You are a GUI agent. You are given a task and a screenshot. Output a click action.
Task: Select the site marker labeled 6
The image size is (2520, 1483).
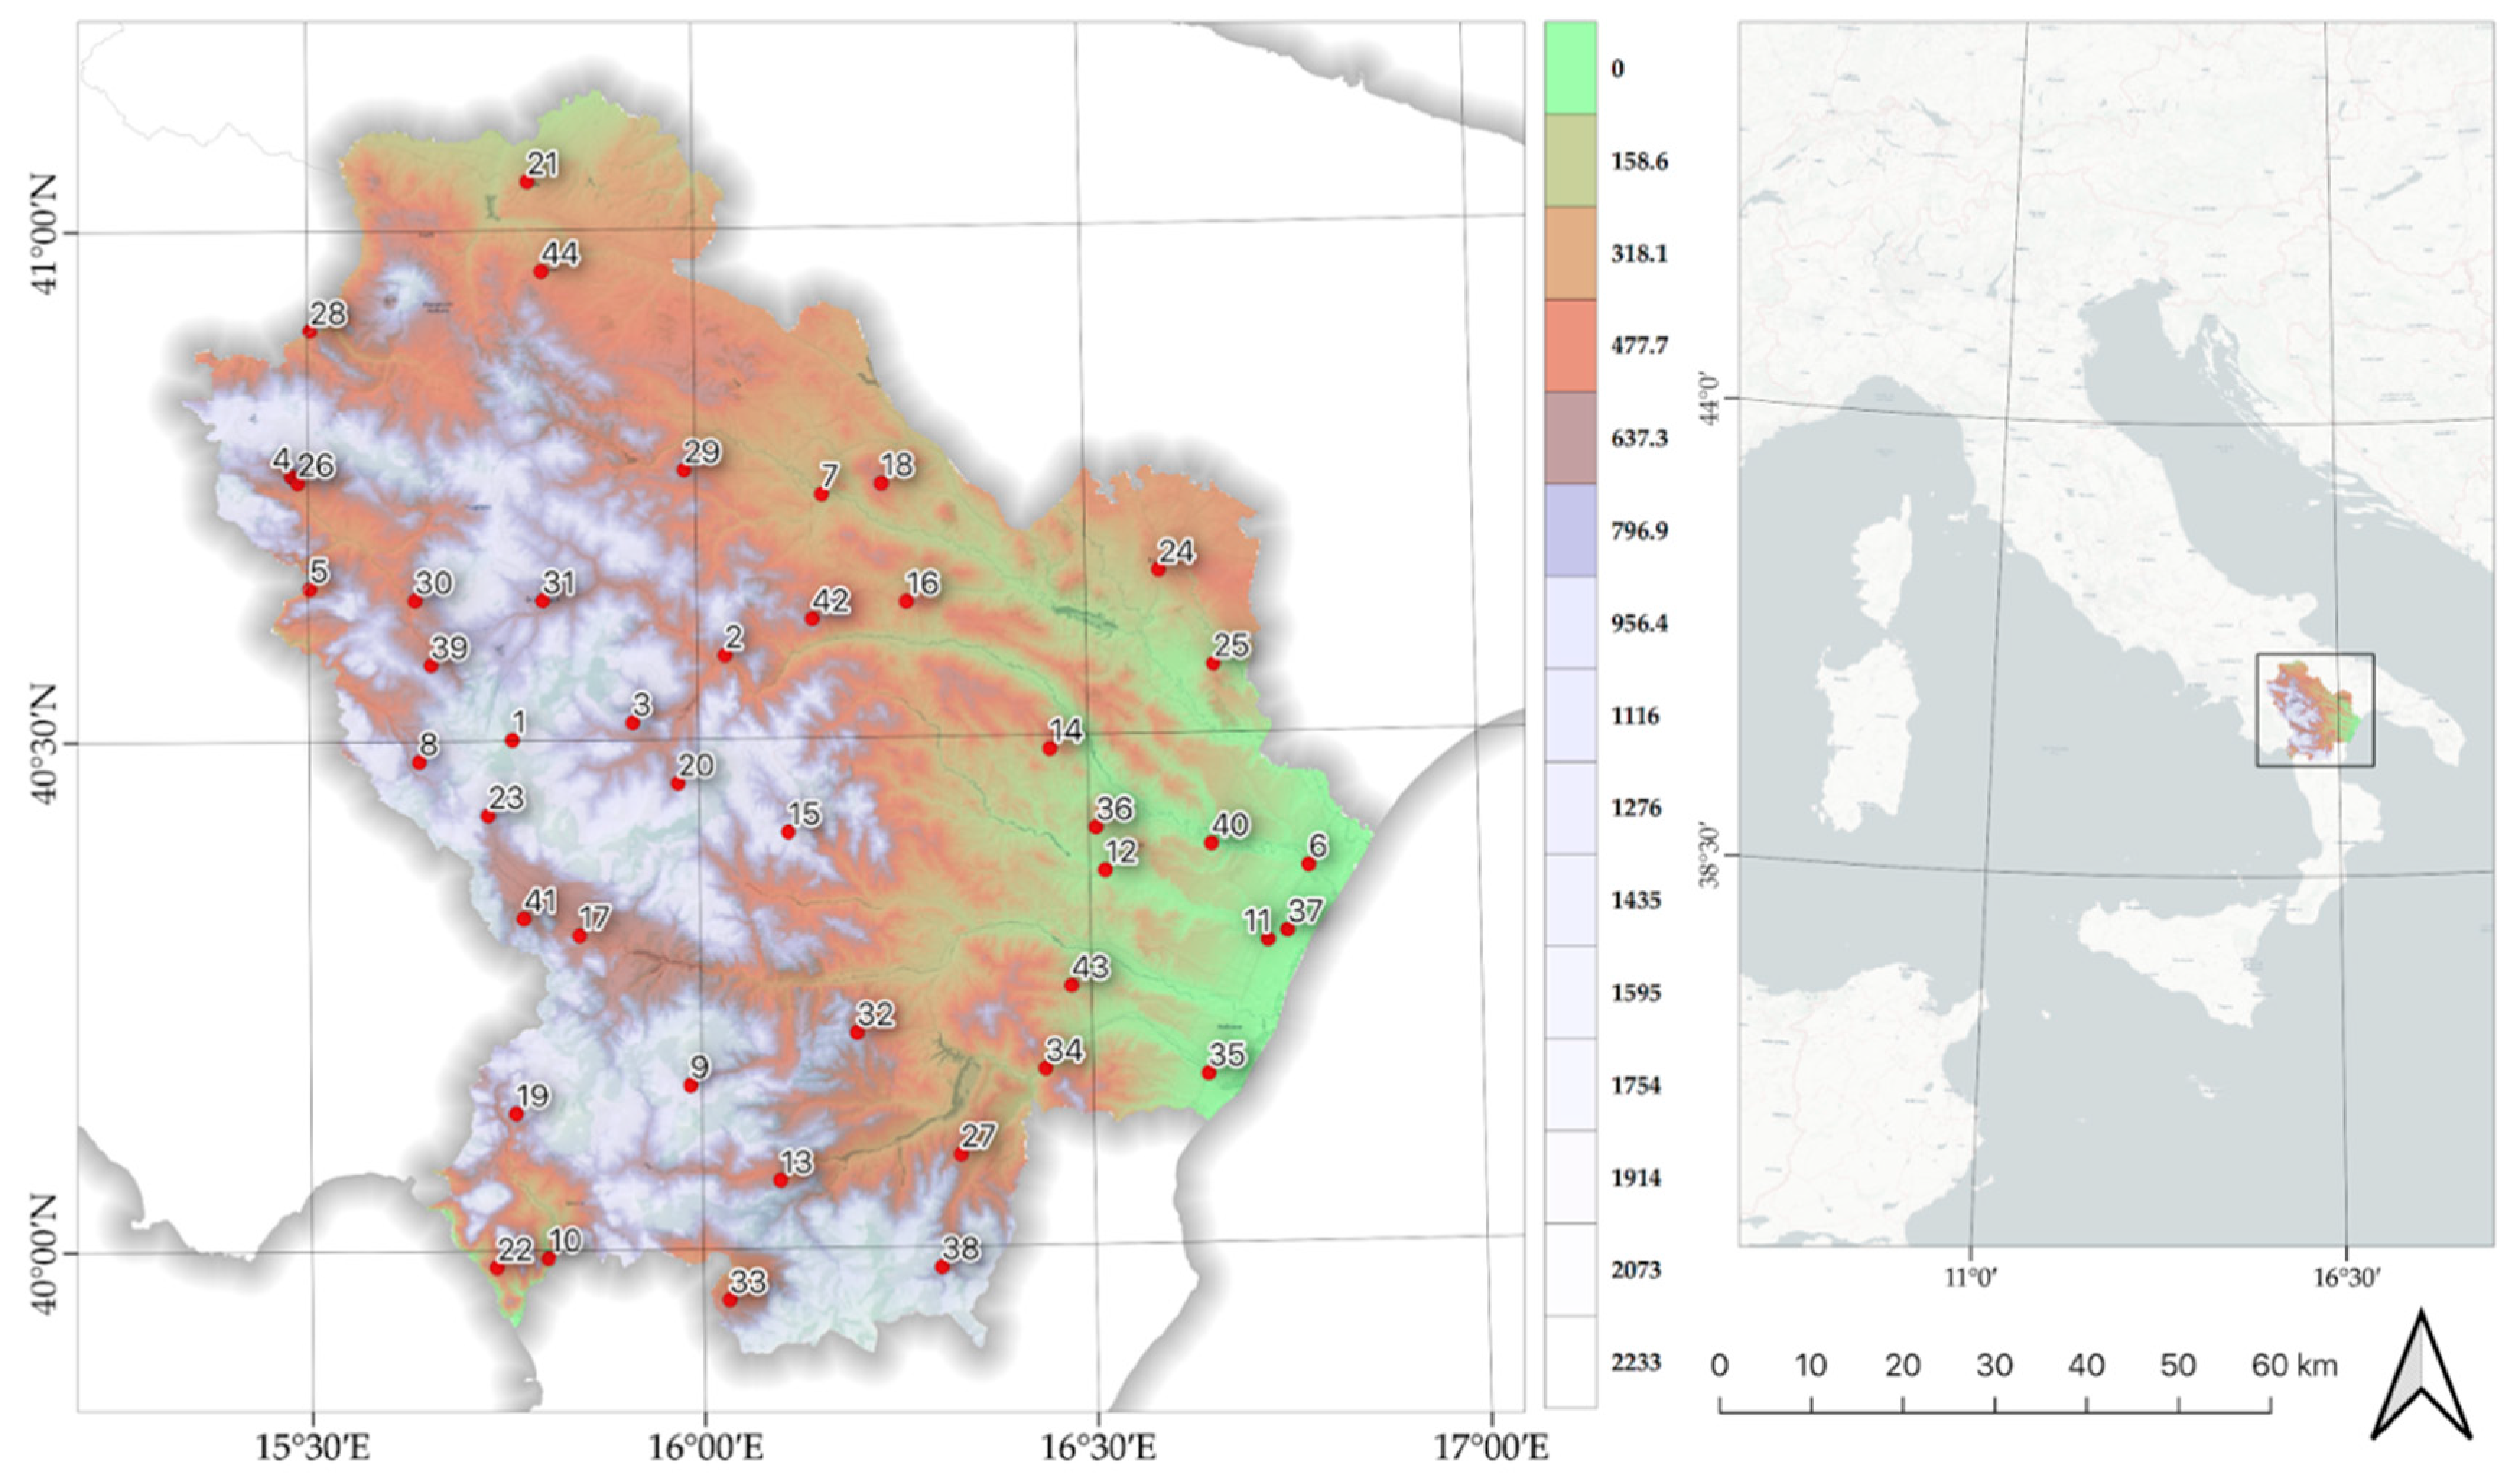click(x=1309, y=864)
